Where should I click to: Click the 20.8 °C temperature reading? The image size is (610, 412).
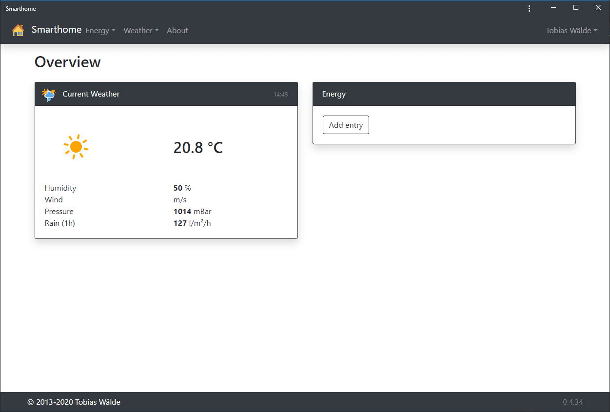(198, 147)
